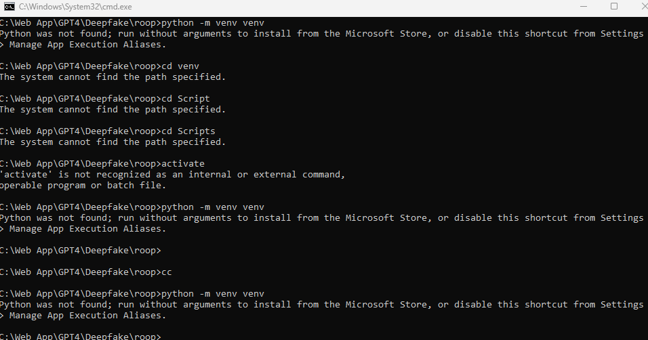Minimize the command prompt window

(584, 6)
